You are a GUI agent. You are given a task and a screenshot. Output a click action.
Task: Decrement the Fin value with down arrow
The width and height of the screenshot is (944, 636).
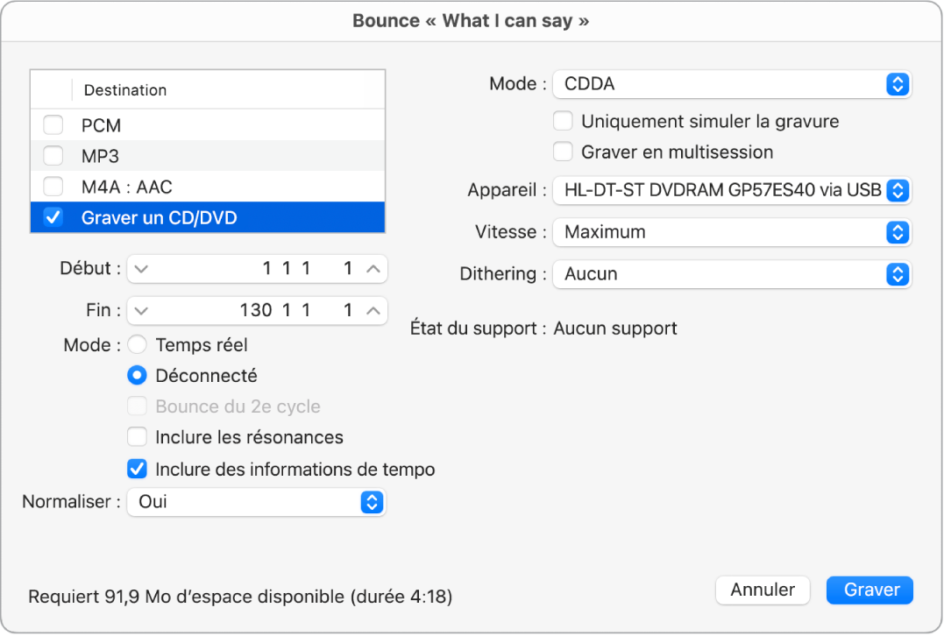click(x=140, y=310)
